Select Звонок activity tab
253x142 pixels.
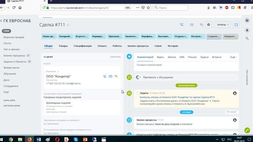[172, 57]
